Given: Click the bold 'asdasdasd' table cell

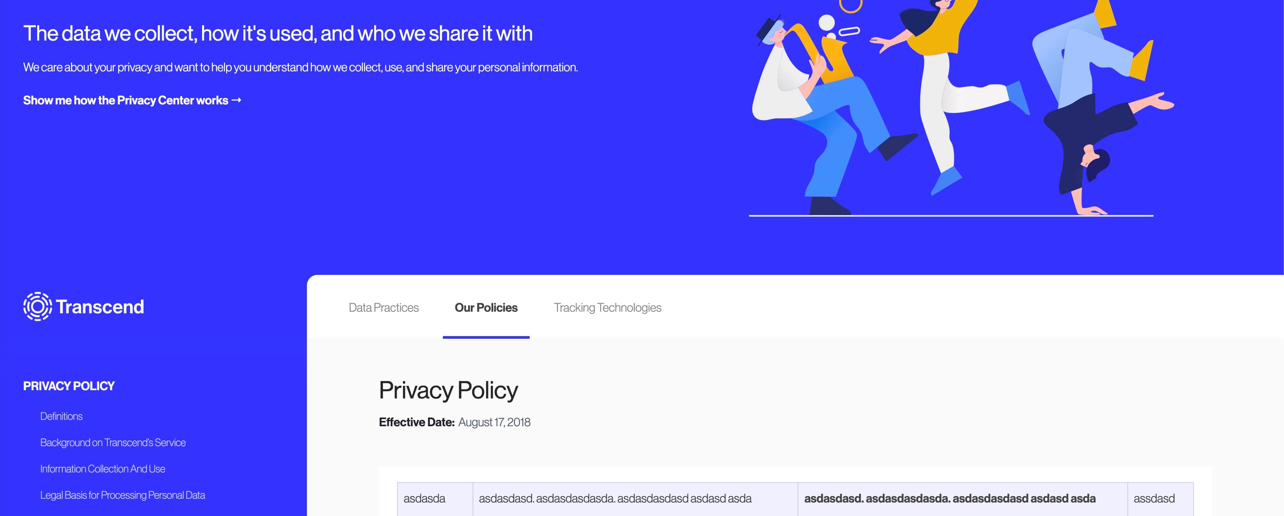Looking at the screenshot, I should (x=962, y=499).
